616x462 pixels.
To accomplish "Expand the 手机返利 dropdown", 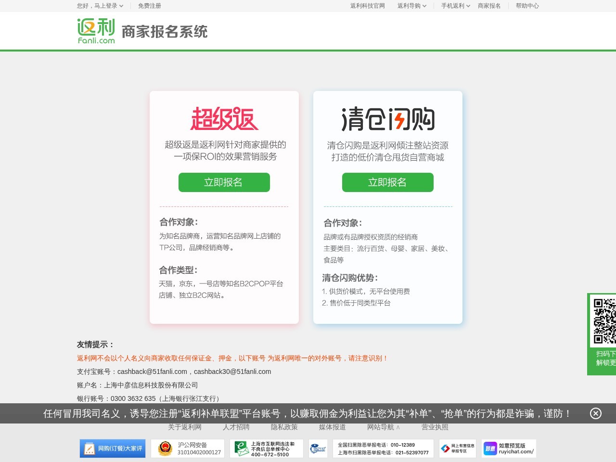I will click(x=456, y=6).
